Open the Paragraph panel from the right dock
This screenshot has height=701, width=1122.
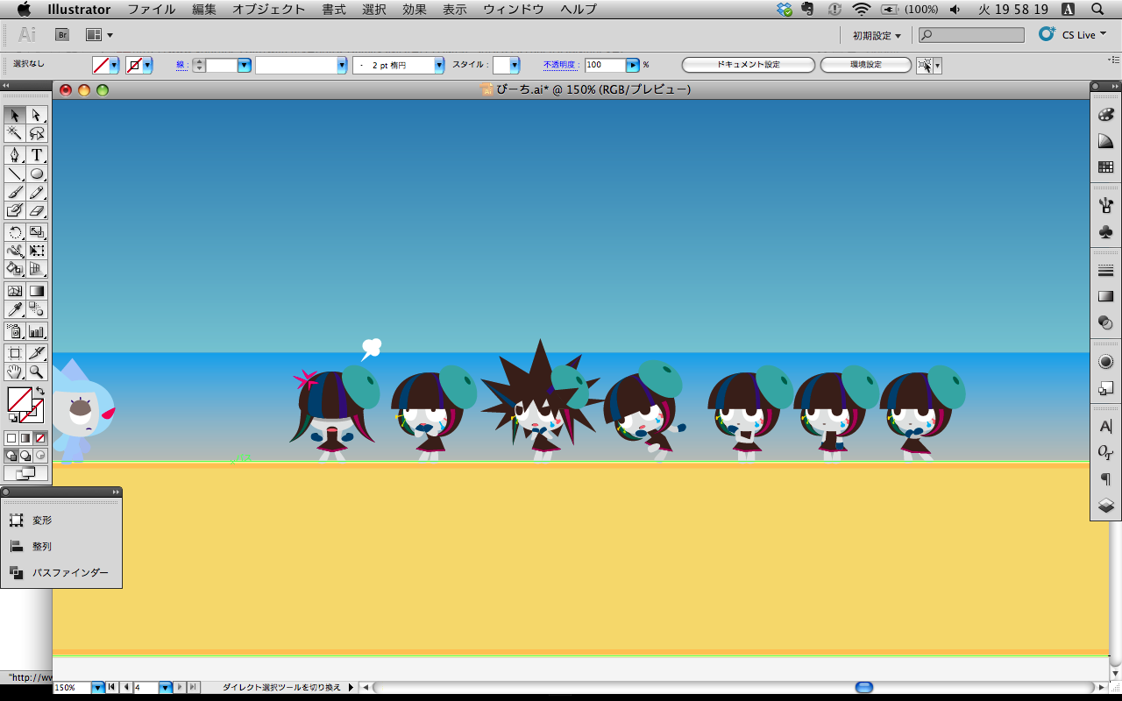coord(1105,479)
